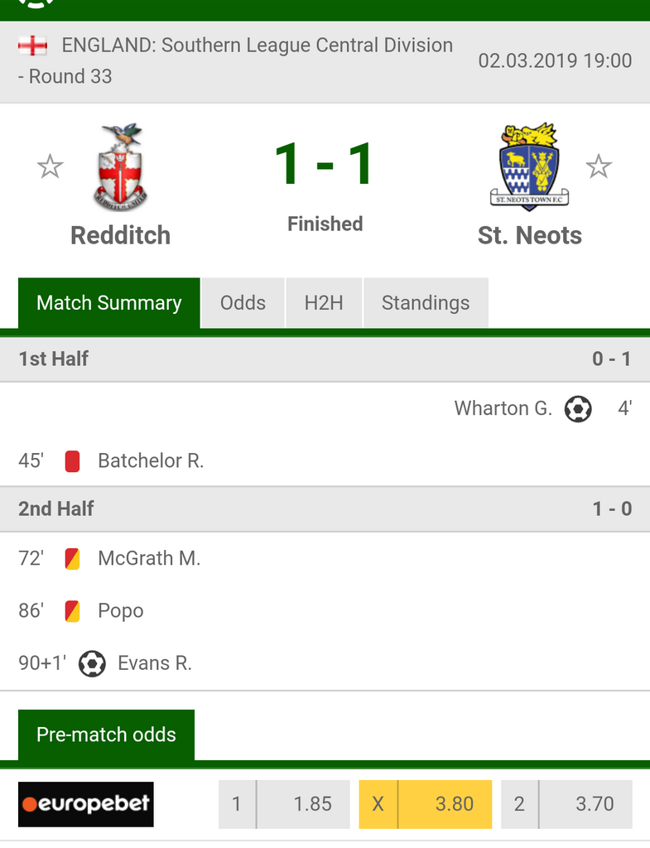This screenshot has width=650, height=848.
Task: Select the draw odds 3.80
Action: click(x=426, y=804)
